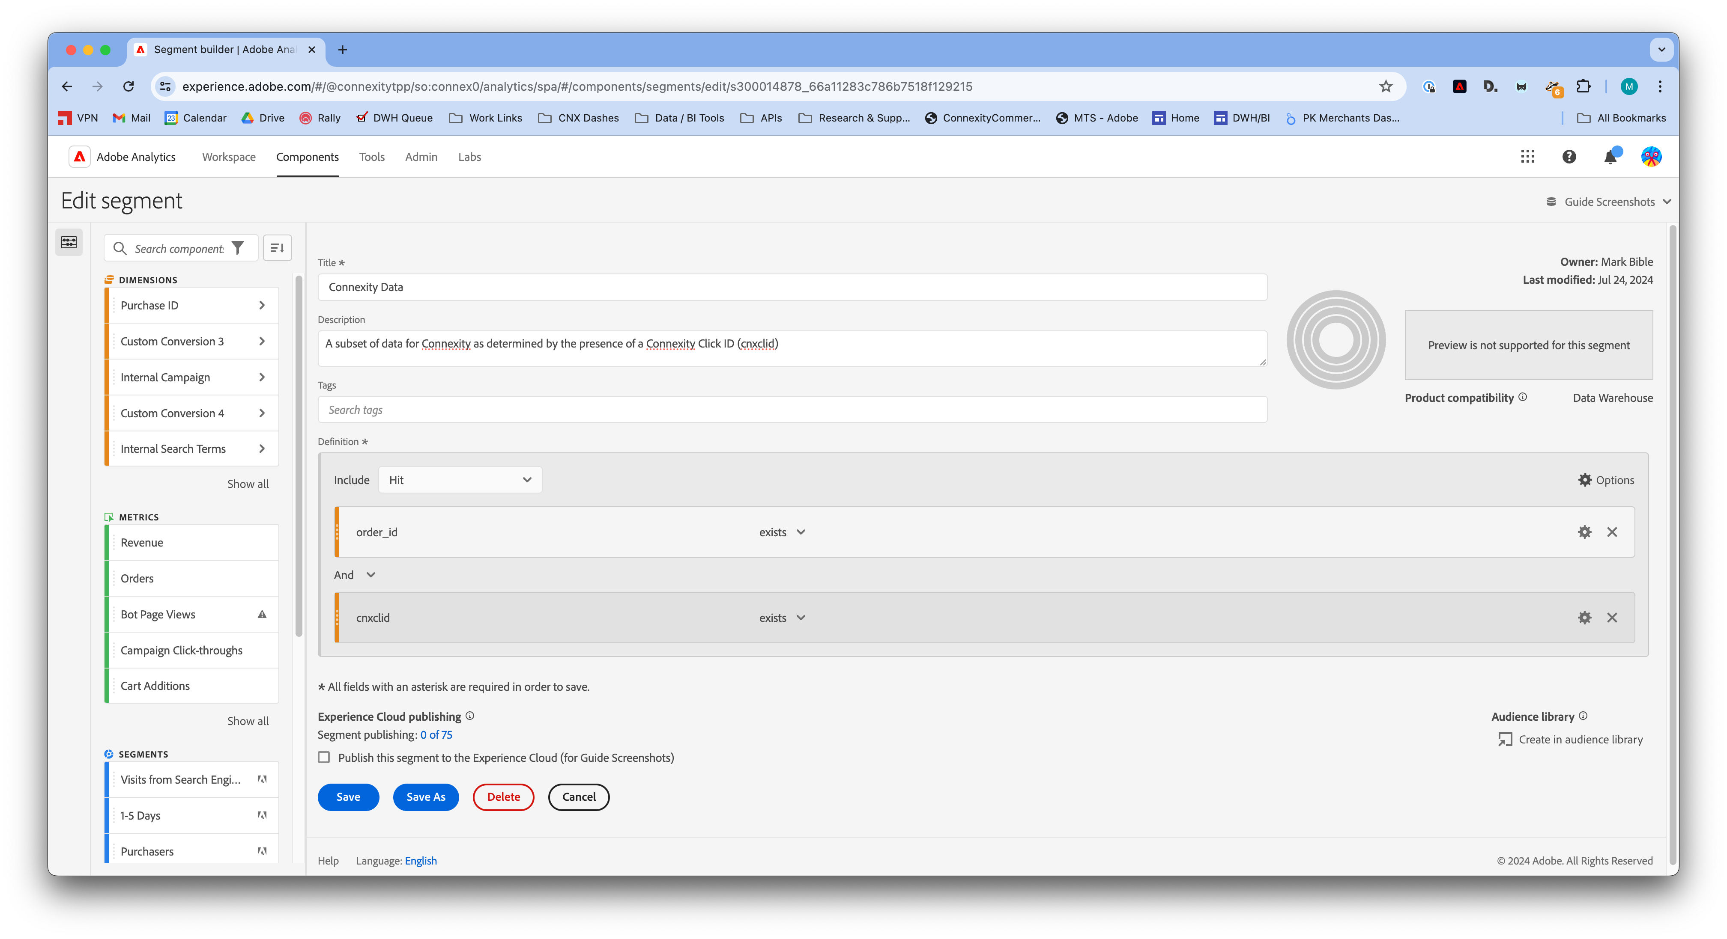Expand the Purchase ID dimension chevron
The image size is (1727, 939).
tap(262, 306)
